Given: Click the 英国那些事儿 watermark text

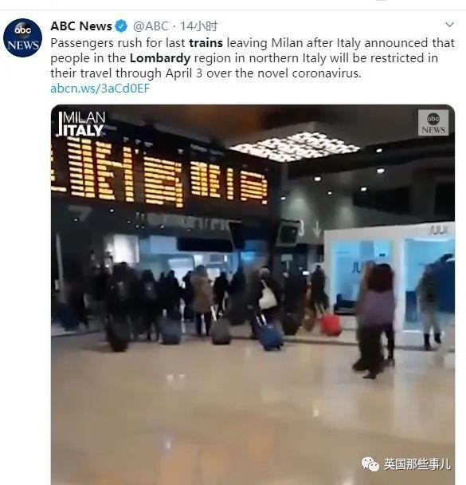Looking at the screenshot, I should click(417, 464).
